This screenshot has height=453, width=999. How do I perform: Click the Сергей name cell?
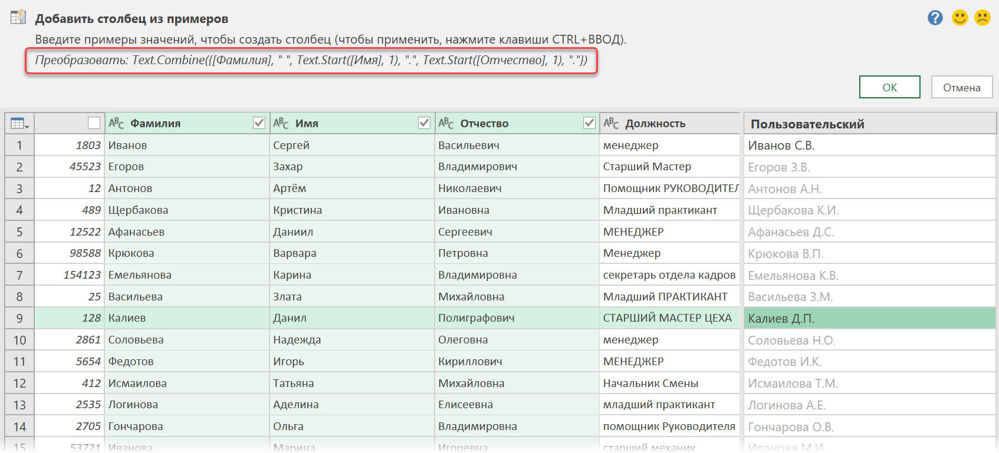tap(352, 145)
